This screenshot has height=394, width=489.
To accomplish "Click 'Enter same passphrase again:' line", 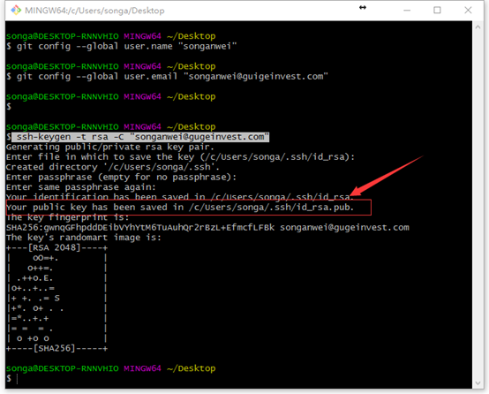I will pyautogui.click(x=81, y=187).
